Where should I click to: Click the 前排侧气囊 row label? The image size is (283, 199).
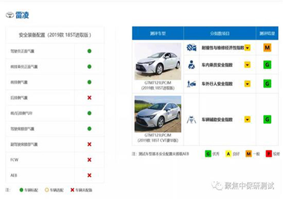coord(19,82)
